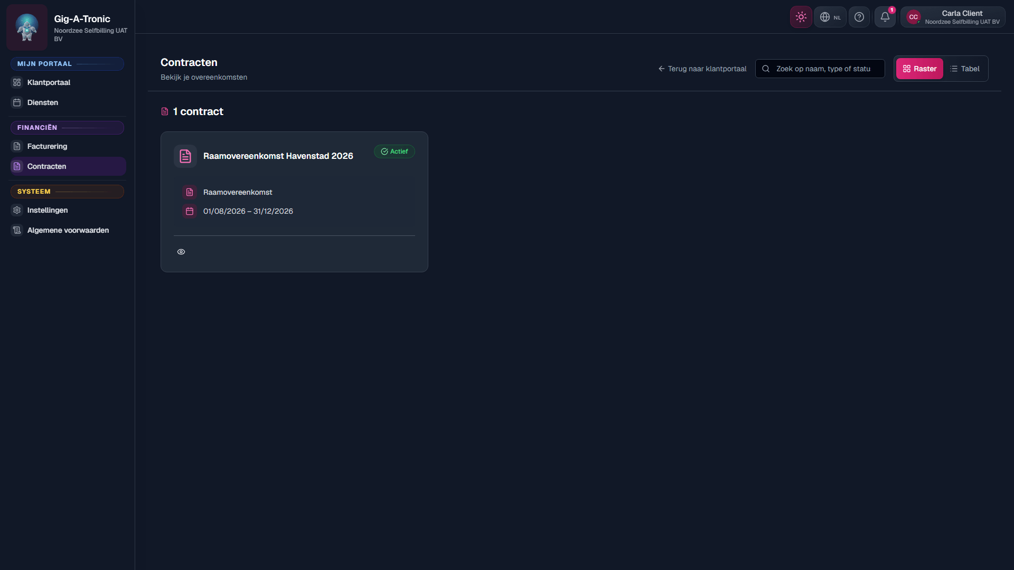Click the '1 contract' count heading
1014x570 pixels.
coord(198,111)
